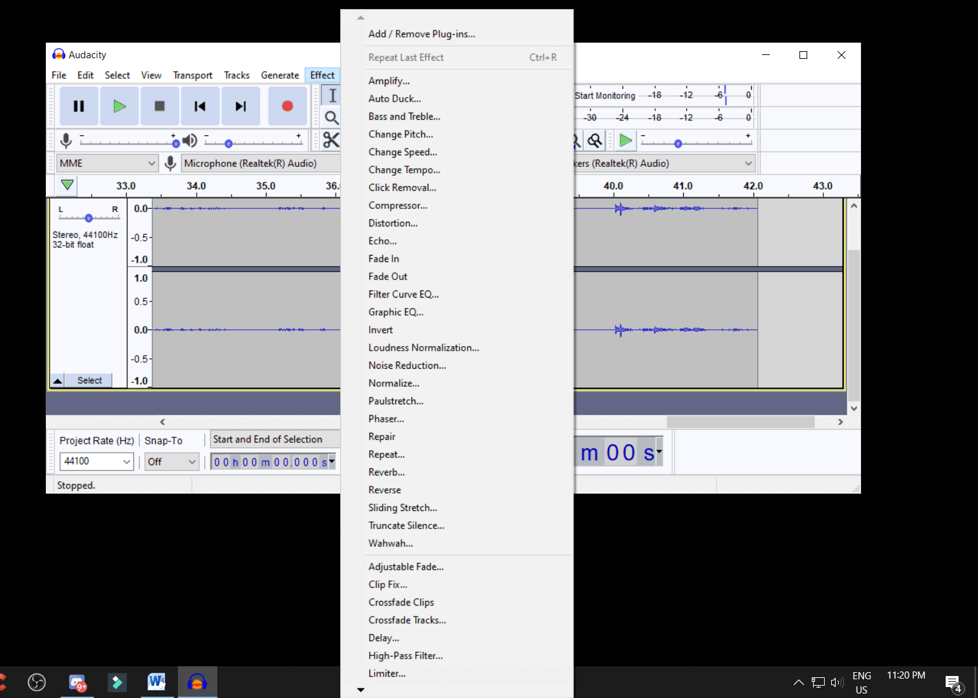Click the track's Select button

click(x=89, y=380)
